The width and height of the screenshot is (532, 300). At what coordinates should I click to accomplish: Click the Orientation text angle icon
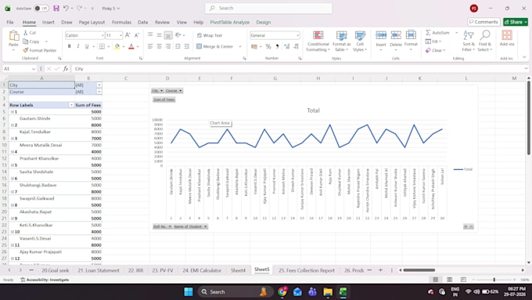coord(178,35)
